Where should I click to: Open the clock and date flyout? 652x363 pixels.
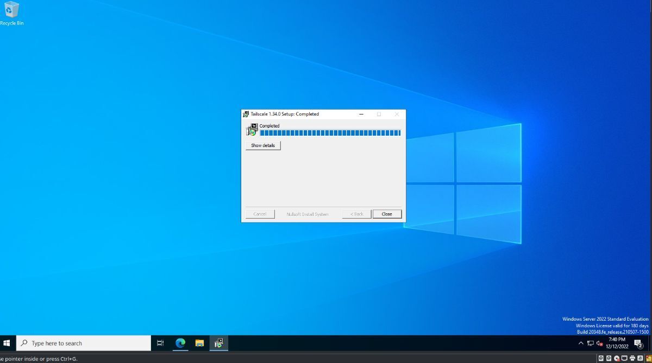[617, 343]
